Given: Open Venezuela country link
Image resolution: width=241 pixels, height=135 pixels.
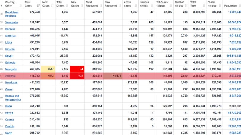Looking at the screenshot, I should pos(11,22).
